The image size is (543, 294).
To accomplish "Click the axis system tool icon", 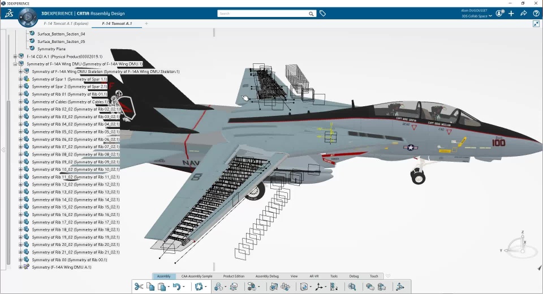I will [x=319, y=287].
